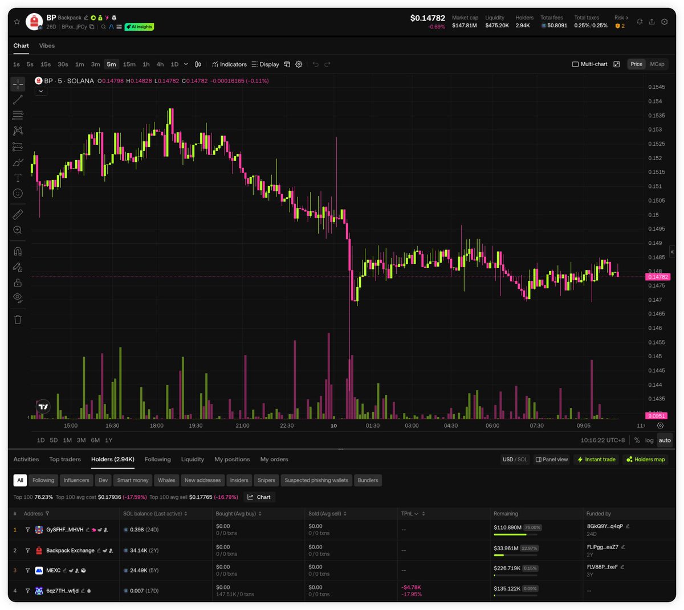Toggle stay-in-drawing-mode pencil lock
This screenshot has width=684, height=610.
[x=18, y=267]
